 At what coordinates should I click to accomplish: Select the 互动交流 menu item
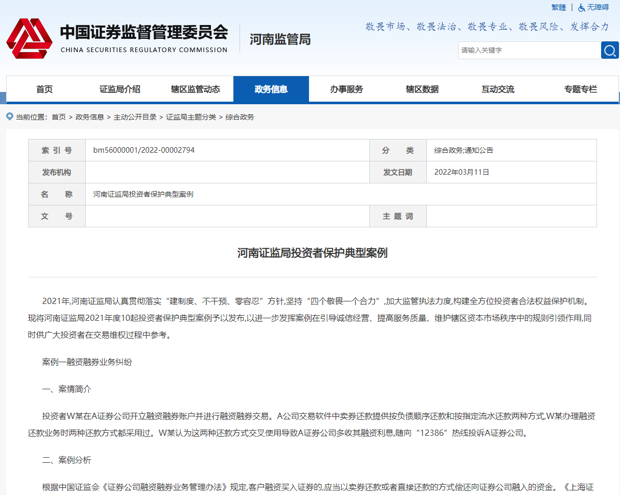coord(497,88)
